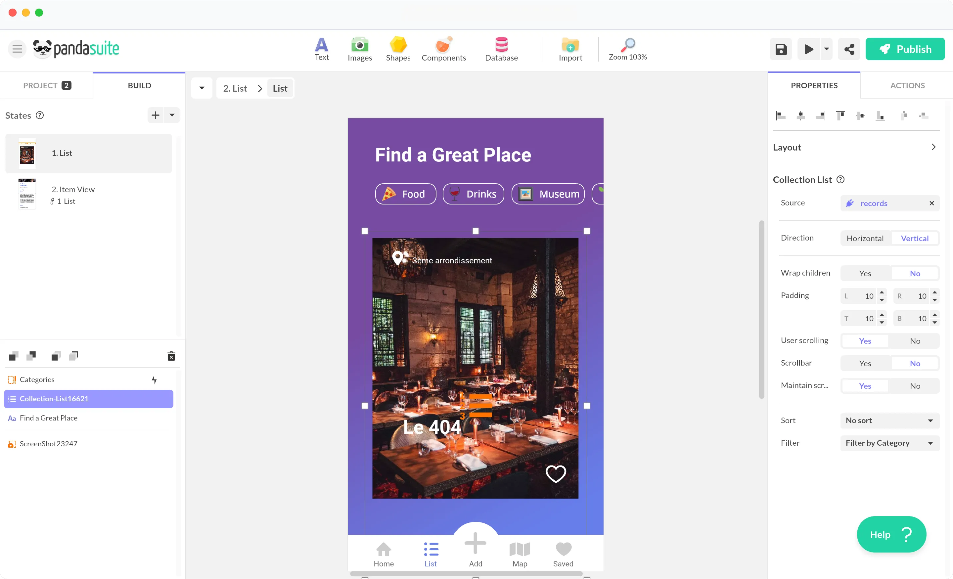Image resolution: width=953 pixels, height=579 pixels.
Task: Open the Database tool
Action: click(501, 49)
